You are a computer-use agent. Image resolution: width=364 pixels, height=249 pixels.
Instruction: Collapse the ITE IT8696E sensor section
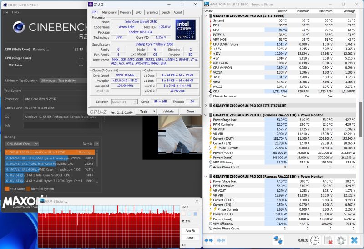(x=206, y=15)
